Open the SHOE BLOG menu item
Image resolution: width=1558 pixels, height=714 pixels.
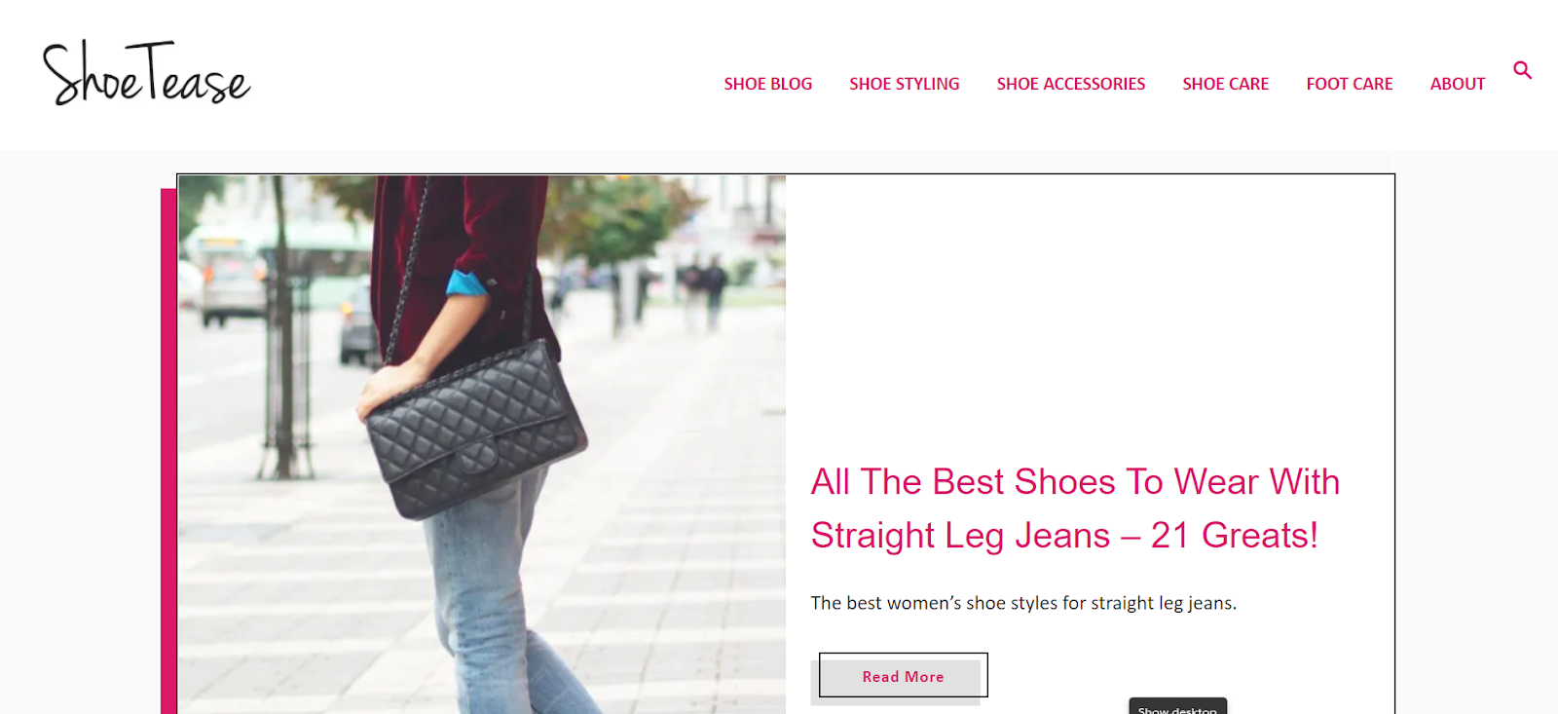[x=768, y=84]
